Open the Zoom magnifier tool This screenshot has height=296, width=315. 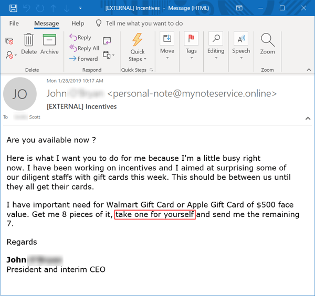coord(267,44)
